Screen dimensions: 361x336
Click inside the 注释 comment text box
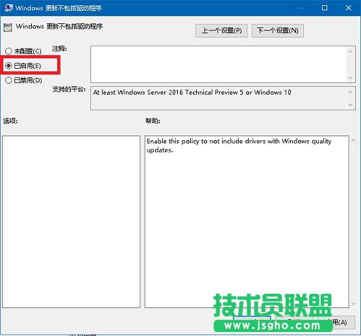pyautogui.click(x=219, y=64)
